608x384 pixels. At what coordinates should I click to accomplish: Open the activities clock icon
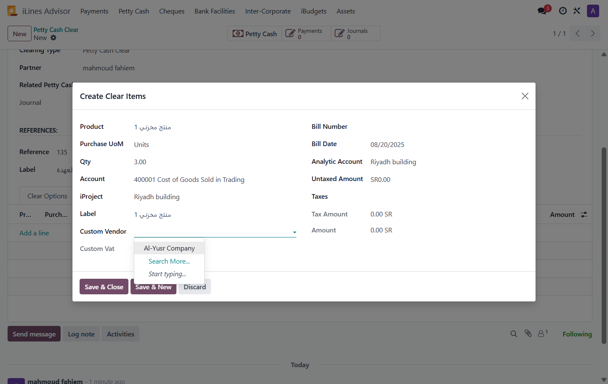click(x=563, y=11)
